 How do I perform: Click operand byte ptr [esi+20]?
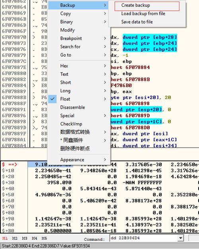pos(135,97)
